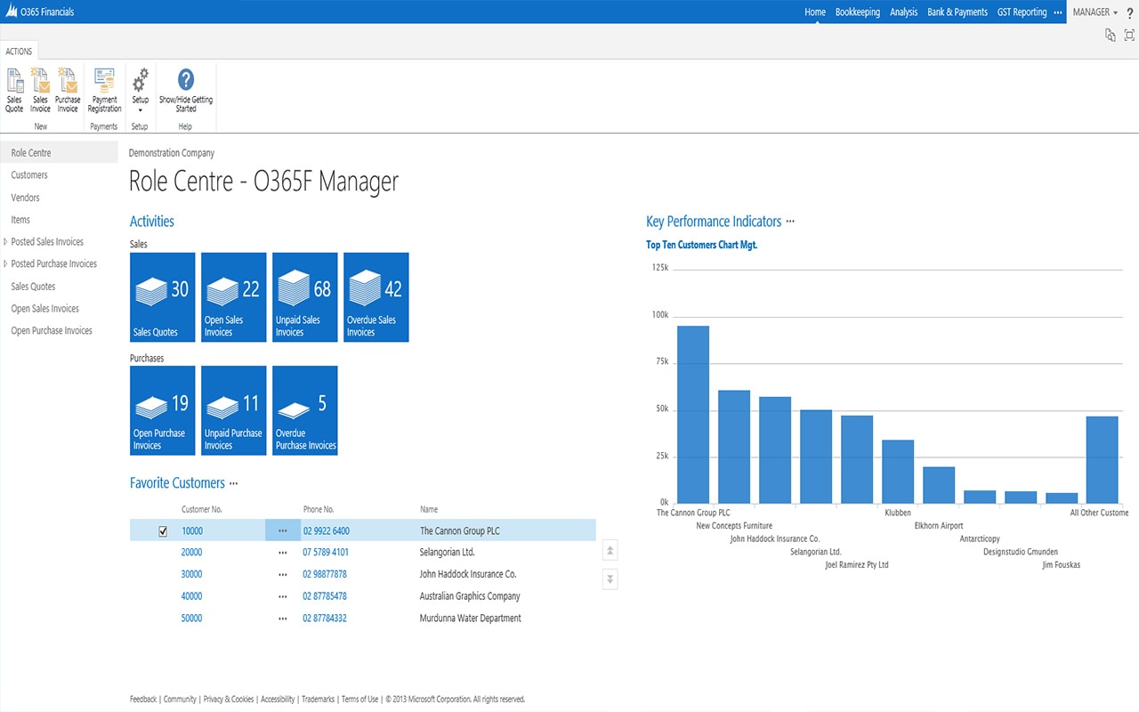This screenshot has width=1139, height=712.
Task: Open the Overdue Sales Invoices tile showing 42
Action: pos(376,297)
